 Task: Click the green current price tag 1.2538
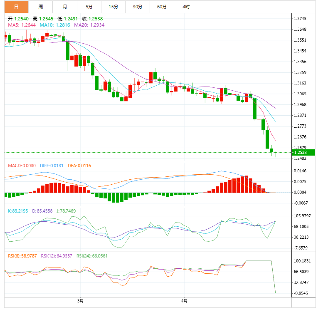tap(303, 152)
